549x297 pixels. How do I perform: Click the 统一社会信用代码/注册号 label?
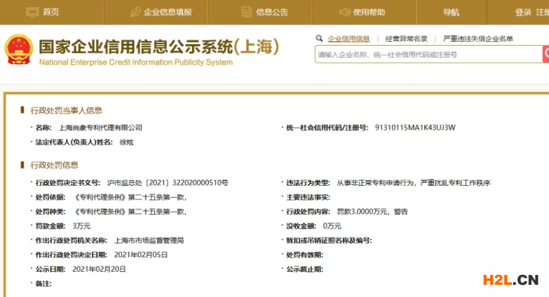coord(327,128)
